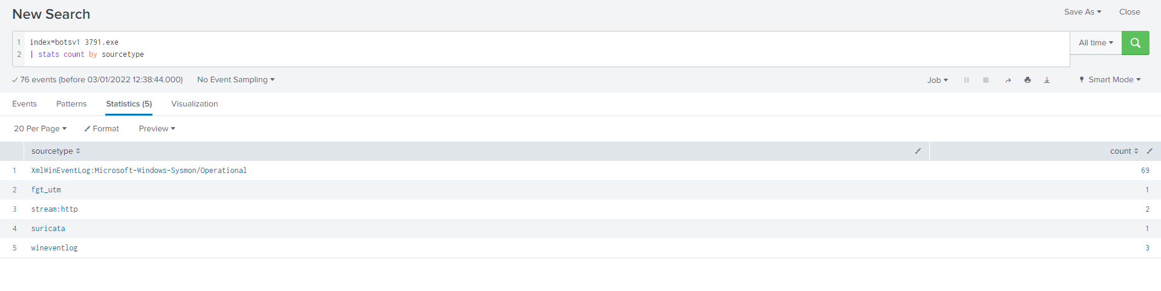Screen dimensions: 1161x291
Task: Export results with the download icon
Action: click(1047, 80)
